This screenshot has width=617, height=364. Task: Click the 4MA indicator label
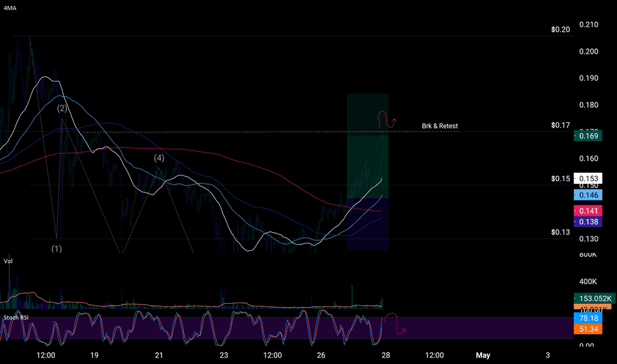(x=10, y=8)
